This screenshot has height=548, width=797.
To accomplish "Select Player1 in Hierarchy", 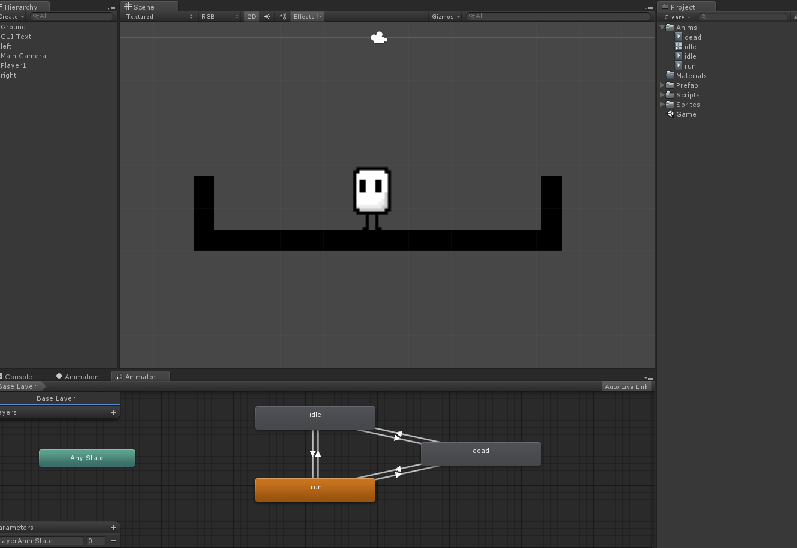I will coord(14,65).
